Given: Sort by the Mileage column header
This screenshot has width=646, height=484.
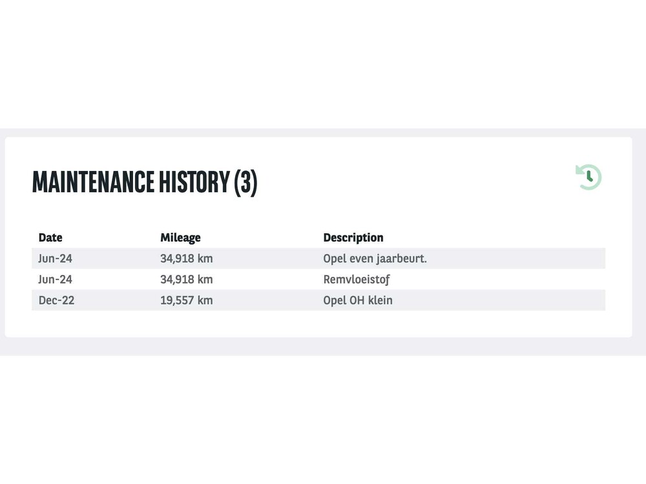Looking at the screenshot, I should [180, 237].
